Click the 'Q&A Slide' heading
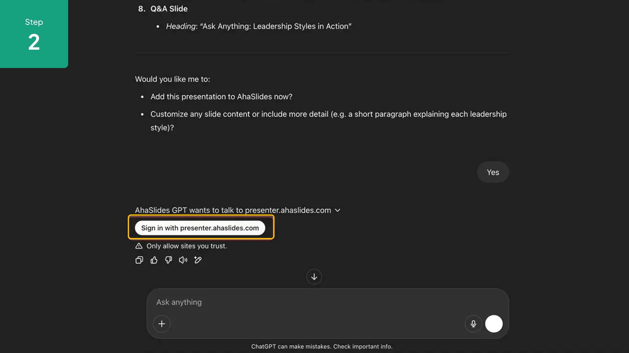Screen dimensions: 629x353 (x=169, y=9)
